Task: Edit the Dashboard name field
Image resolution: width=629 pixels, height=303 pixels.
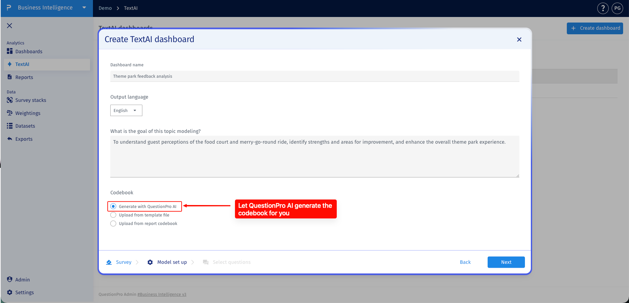Action: click(315, 76)
